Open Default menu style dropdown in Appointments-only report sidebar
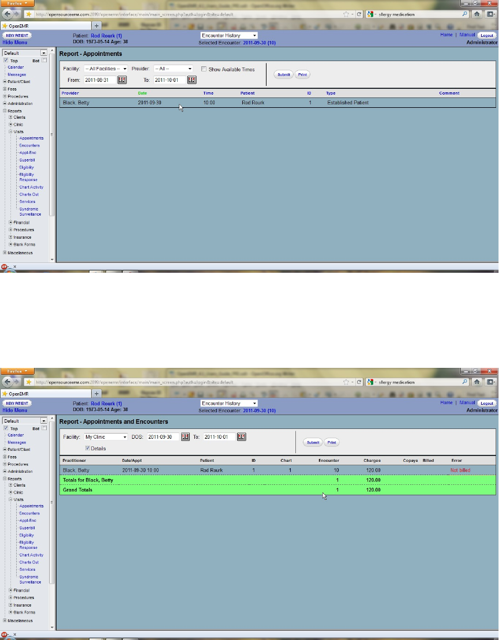 click(x=25, y=52)
